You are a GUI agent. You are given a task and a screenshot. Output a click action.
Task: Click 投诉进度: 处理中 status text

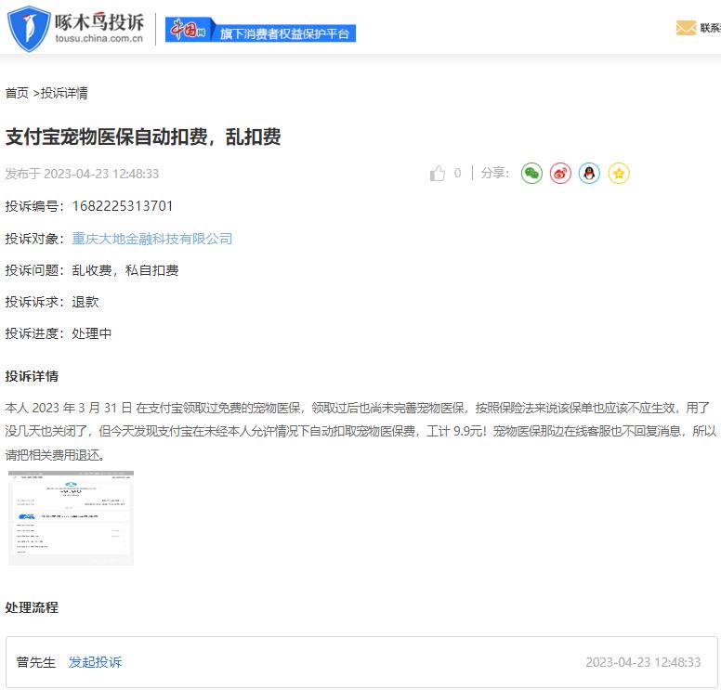59,333
